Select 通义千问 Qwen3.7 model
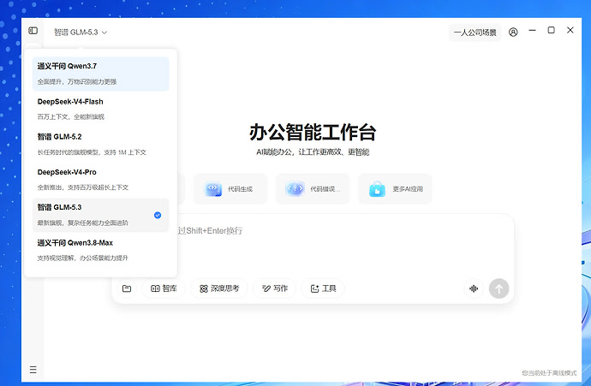The height and width of the screenshot is (386, 591). pyautogui.click(x=100, y=74)
